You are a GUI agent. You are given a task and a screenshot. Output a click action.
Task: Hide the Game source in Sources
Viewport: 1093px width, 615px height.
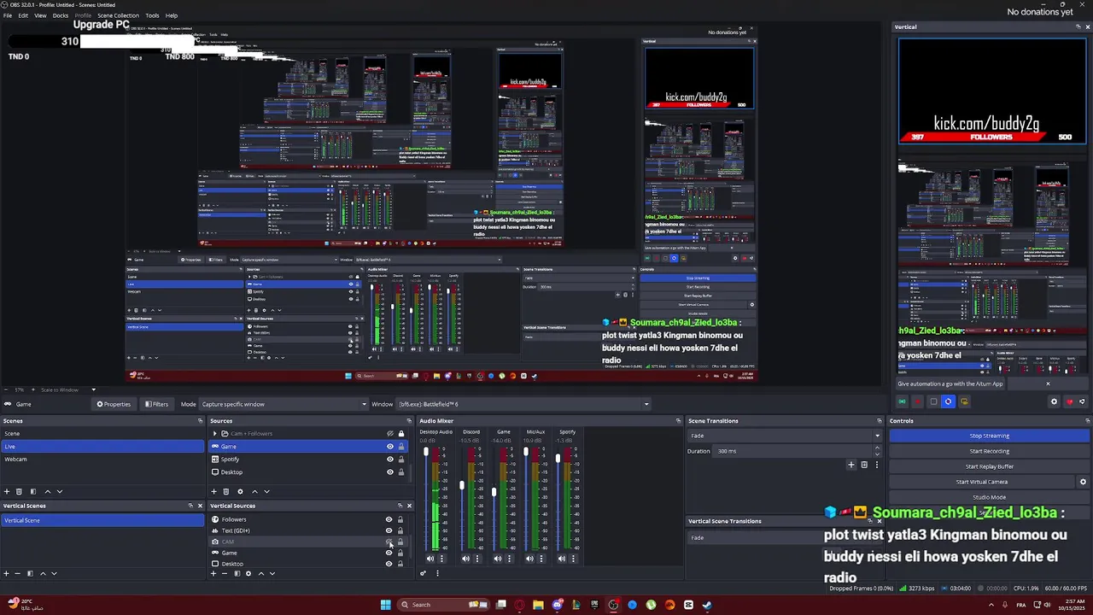pyautogui.click(x=390, y=447)
